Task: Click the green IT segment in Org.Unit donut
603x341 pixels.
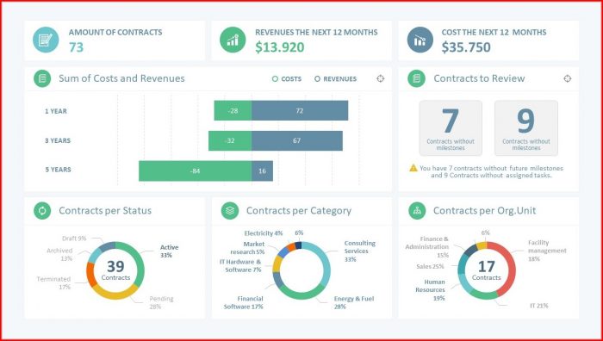Action: 484,296
